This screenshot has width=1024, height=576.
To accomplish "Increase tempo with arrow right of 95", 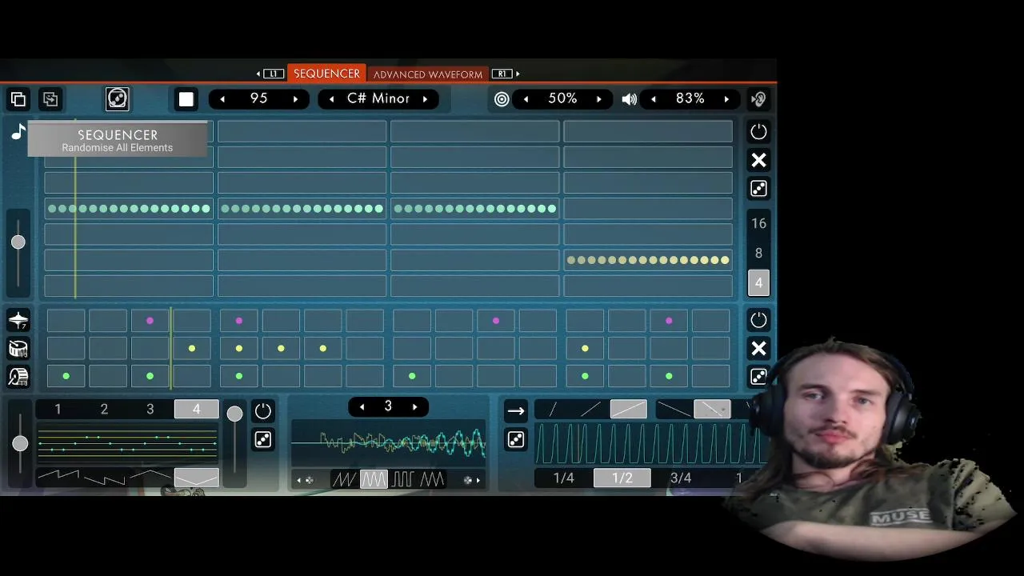I will [295, 99].
